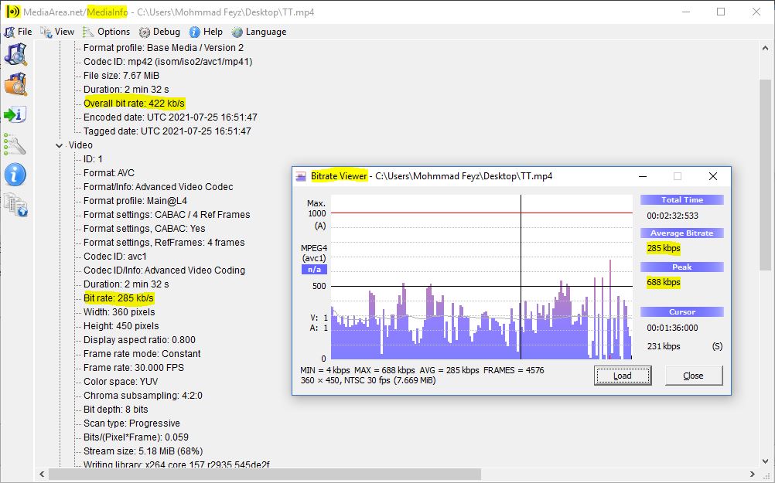Select the 'Codec ID: mp42' row

pyautogui.click(x=168, y=62)
